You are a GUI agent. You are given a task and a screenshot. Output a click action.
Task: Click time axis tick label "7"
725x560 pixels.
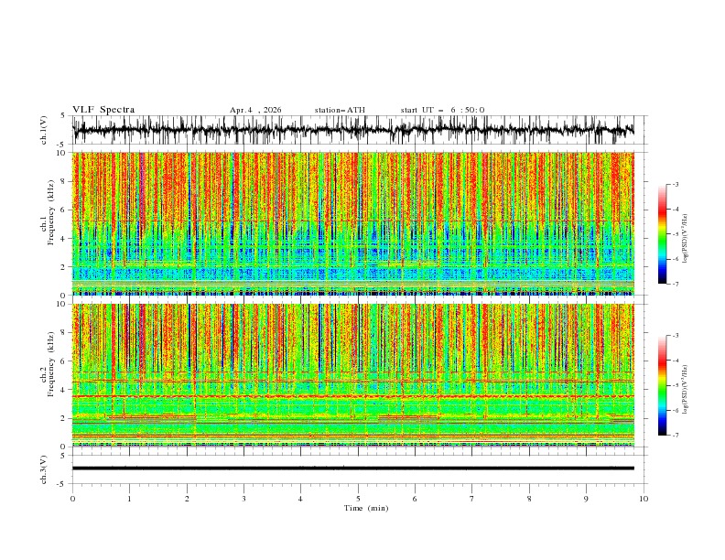[x=472, y=499]
